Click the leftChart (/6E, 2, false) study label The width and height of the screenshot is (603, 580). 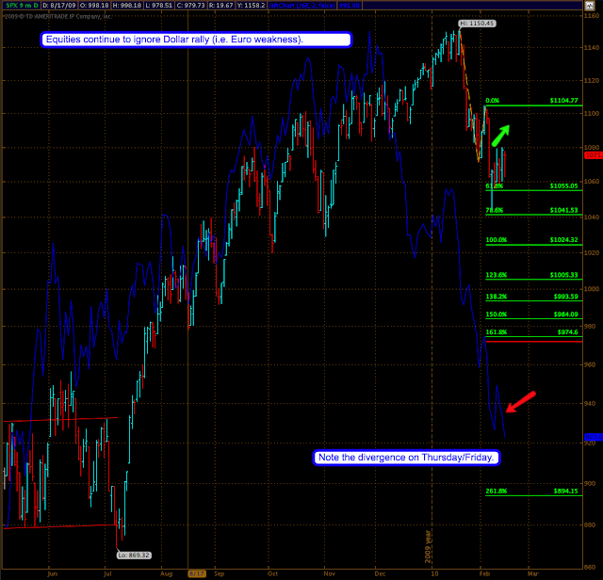301,6
